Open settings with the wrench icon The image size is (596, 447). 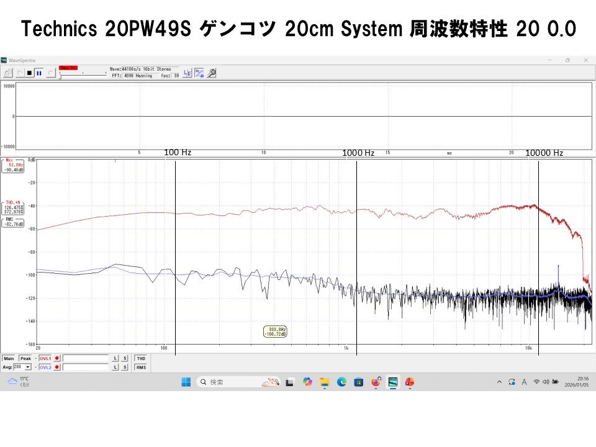point(211,73)
